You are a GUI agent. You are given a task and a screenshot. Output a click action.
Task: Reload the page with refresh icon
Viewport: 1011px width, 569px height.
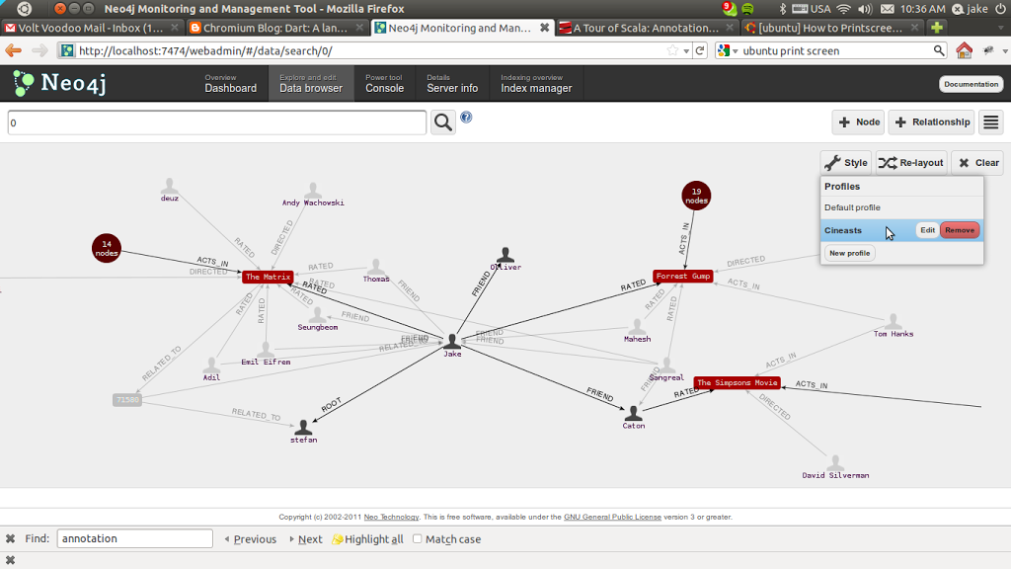(700, 50)
